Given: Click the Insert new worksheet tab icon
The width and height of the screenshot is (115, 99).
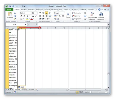Looking at the screenshot, I should (37, 90).
